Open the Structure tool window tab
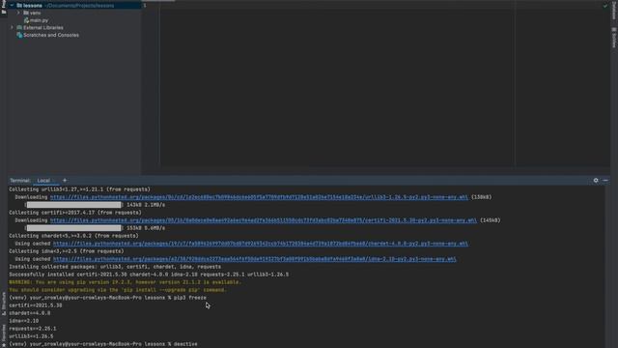618x348 pixels. click(4, 304)
